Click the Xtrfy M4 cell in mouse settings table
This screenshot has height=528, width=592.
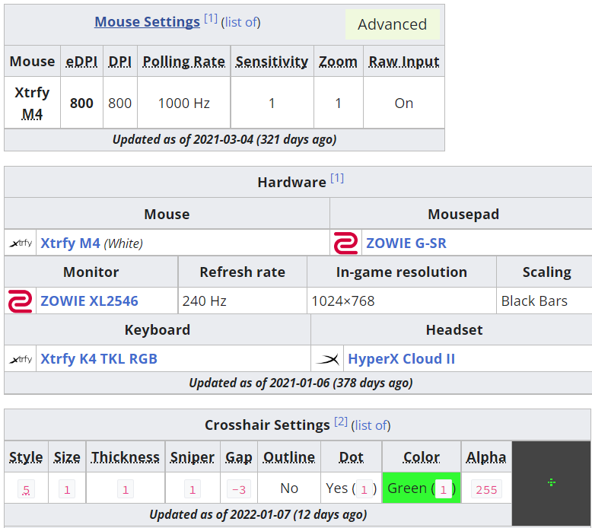[x=32, y=103]
